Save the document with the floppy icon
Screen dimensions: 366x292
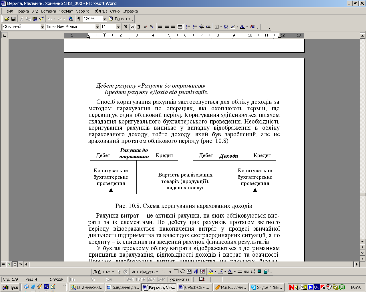pyautogui.click(x=13, y=19)
